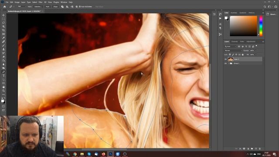Image resolution: width=279 pixels, height=157 pixels.
Task: Open the Opacity value dropdown
Action: point(256,51)
